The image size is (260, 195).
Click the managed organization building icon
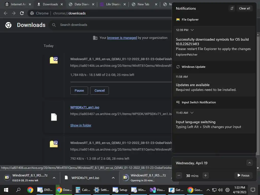[x=95, y=38]
